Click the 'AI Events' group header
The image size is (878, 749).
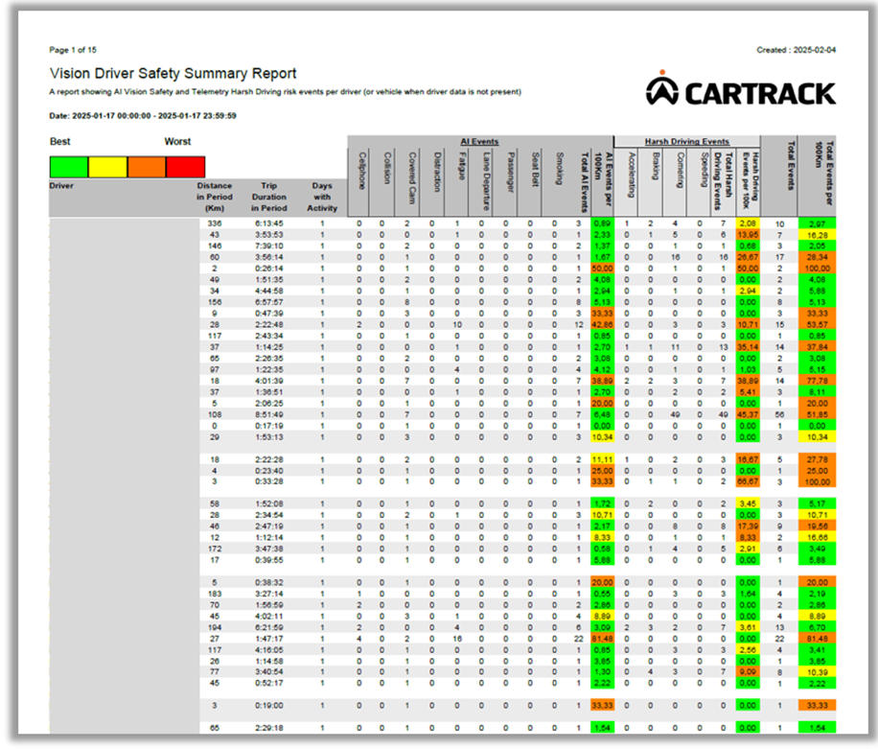coord(479,142)
